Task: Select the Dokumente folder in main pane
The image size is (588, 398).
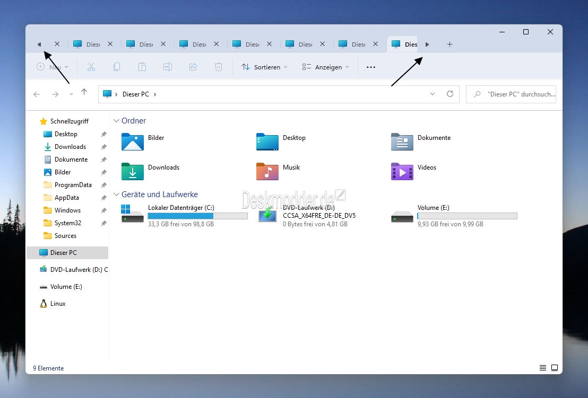Action: click(421, 142)
